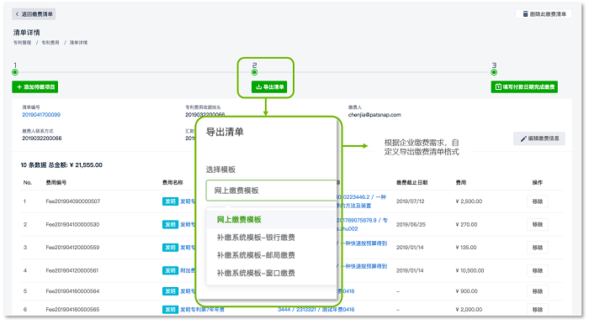Click 移除 button for row 4
Screen dimensions: 589x324
(538, 270)
